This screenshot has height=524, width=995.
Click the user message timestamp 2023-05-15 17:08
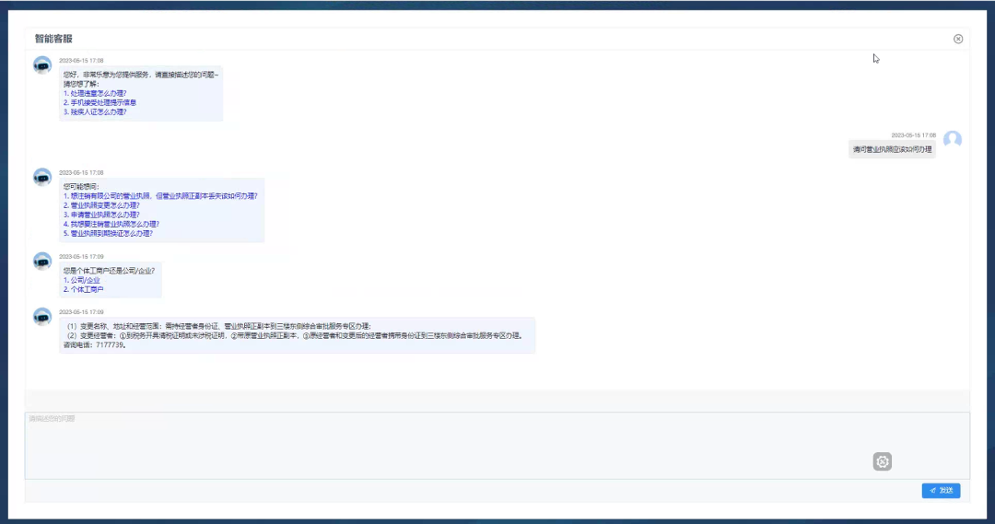[913, 135]
